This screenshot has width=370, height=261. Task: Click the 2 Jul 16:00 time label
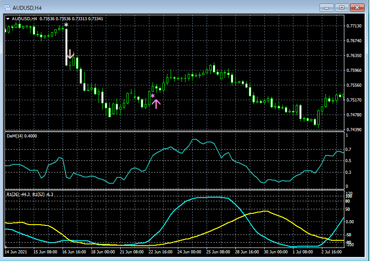click(x=331, y=252)
